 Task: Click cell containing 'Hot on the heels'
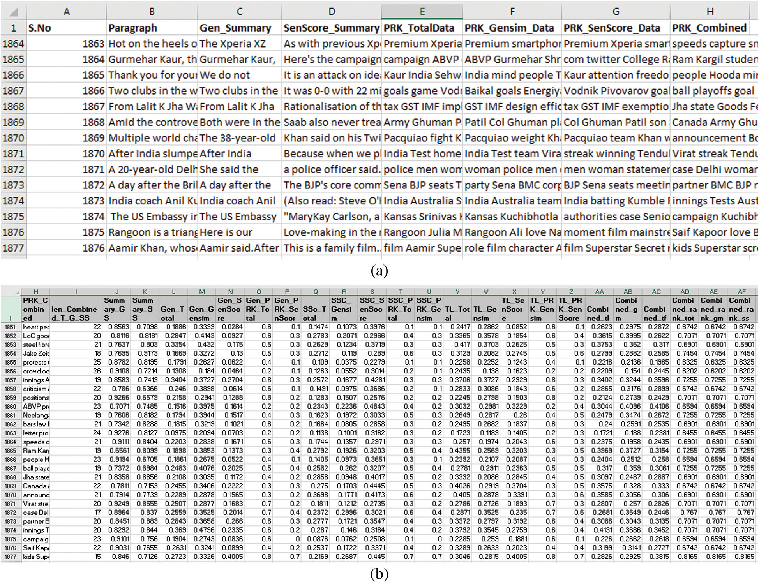click(x=152, y=44)
